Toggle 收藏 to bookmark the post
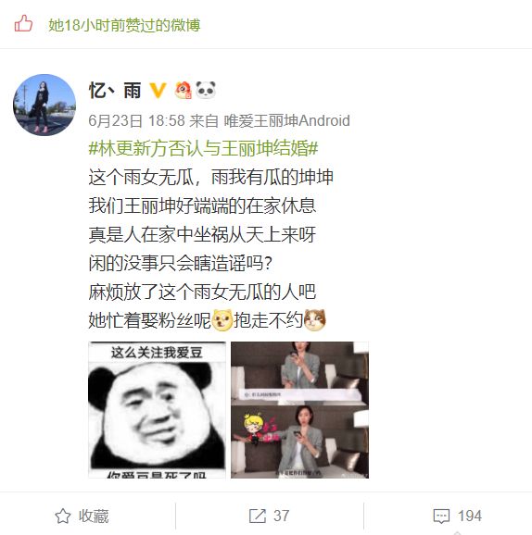532x535 pixels. [x=82, y=516]
